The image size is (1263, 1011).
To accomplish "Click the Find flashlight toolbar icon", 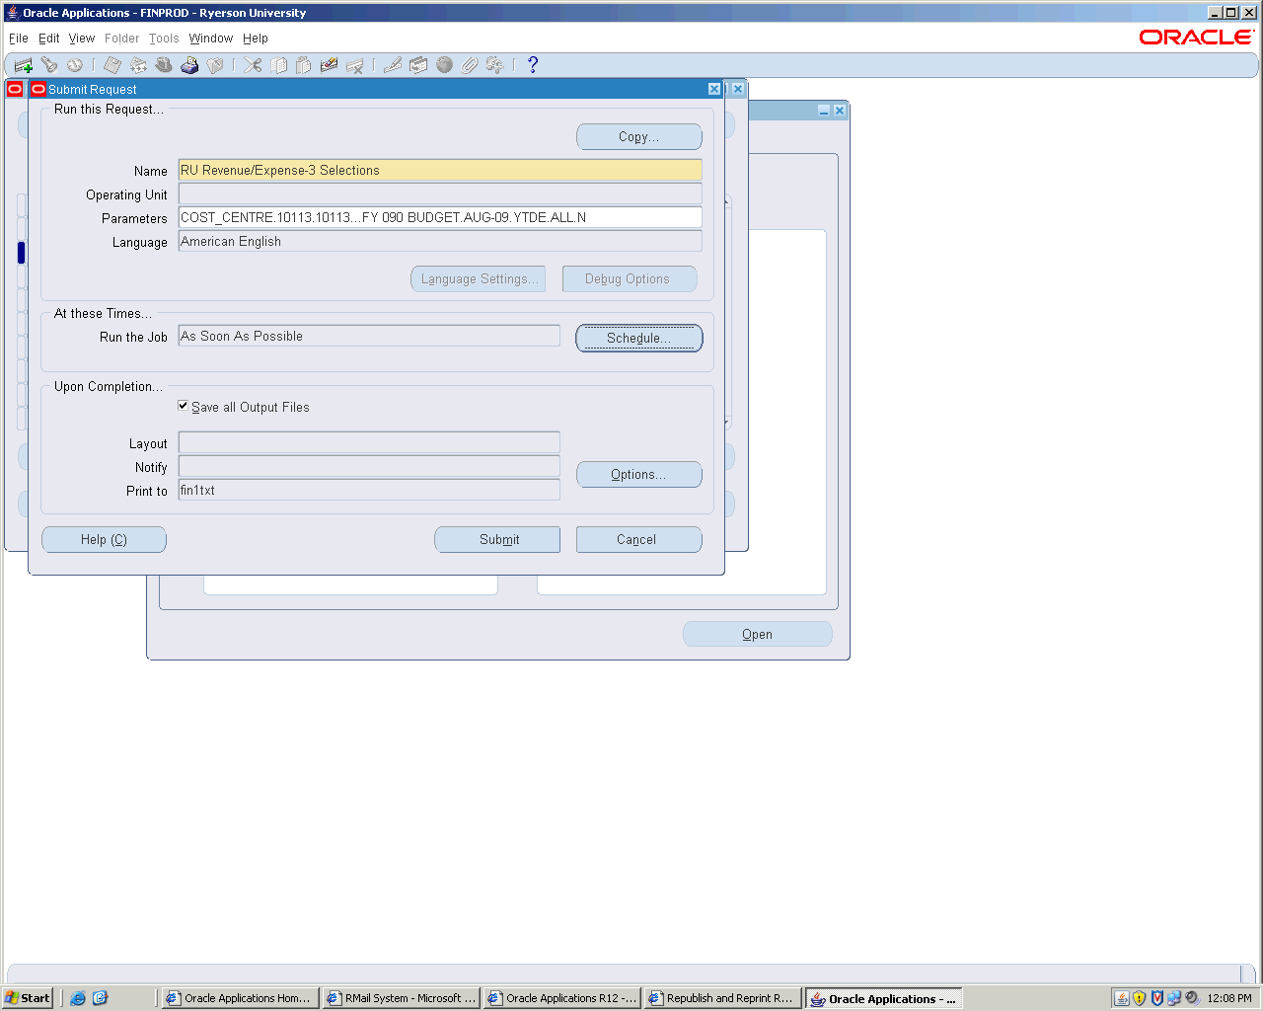I will click(x=49, y=65).
